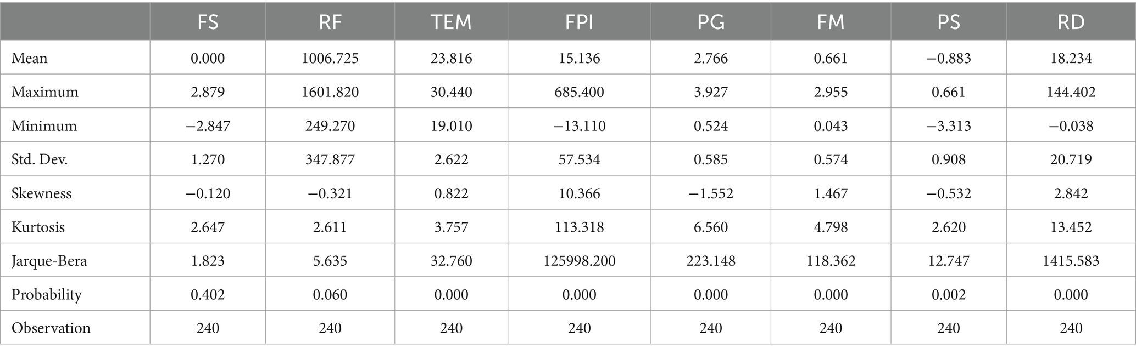The height and width of the screenshot is (354, 1136).
Task: Click the Mean row label
Action: (x=30, y=58)
